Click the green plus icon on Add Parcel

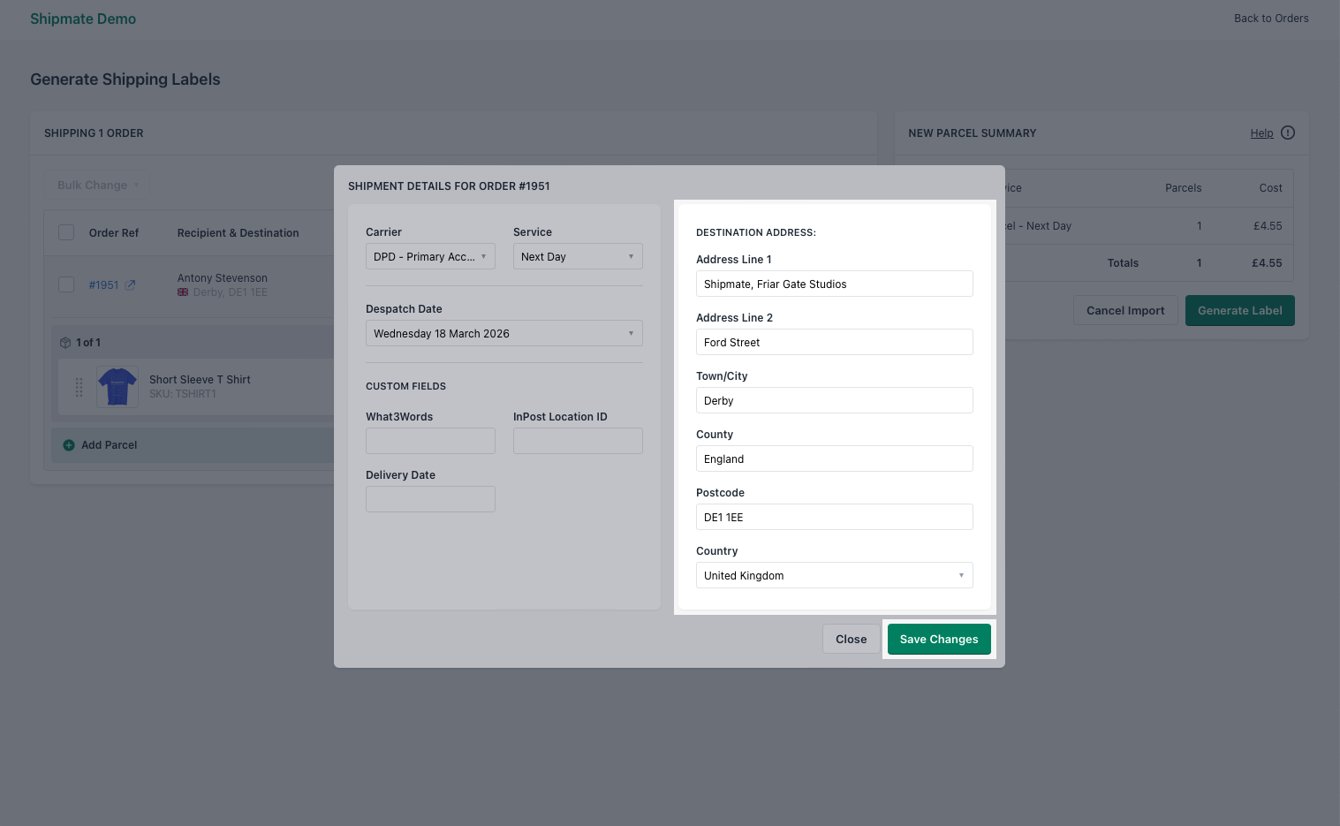point(69,445)
